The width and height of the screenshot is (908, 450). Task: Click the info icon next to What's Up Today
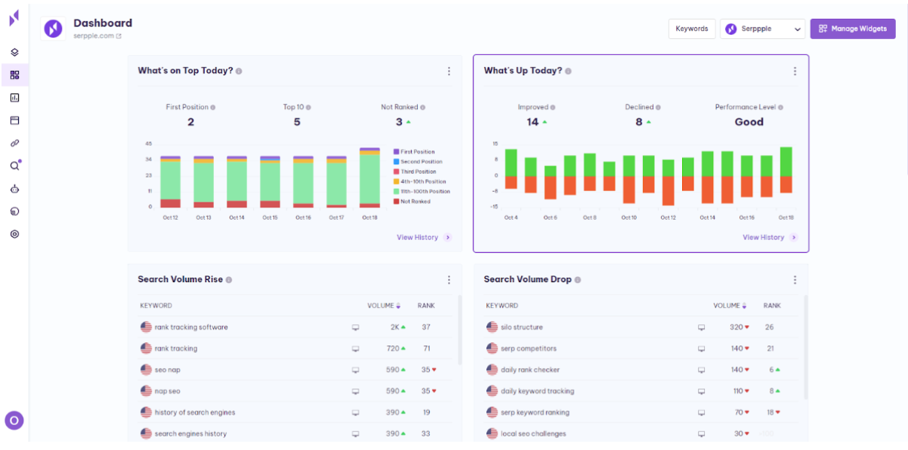tap(568, 71)
